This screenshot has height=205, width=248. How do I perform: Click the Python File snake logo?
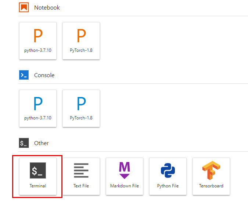tap(168, 170)
